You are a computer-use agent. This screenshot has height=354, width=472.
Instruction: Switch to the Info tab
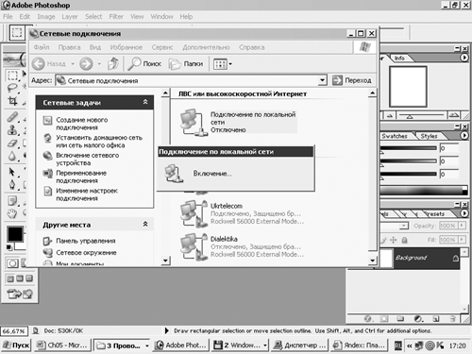(399, 59)
